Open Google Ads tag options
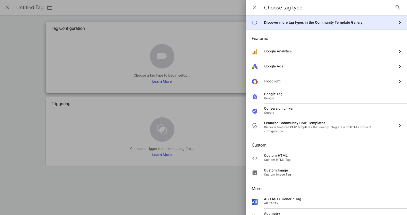The width and height of the screenshot is (407, 215). (326, 67)
